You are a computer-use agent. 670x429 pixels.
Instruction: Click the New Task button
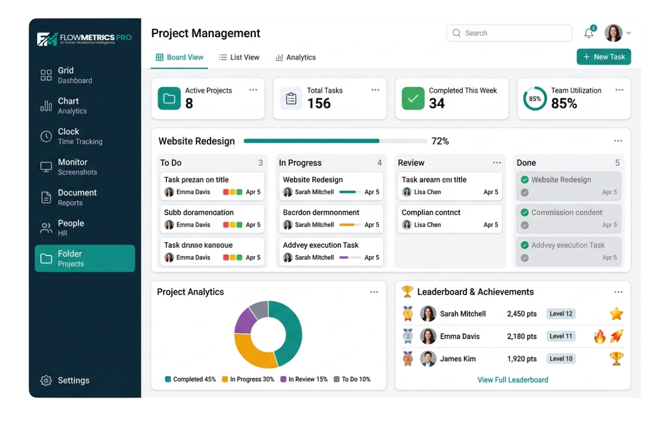[604, 57]
